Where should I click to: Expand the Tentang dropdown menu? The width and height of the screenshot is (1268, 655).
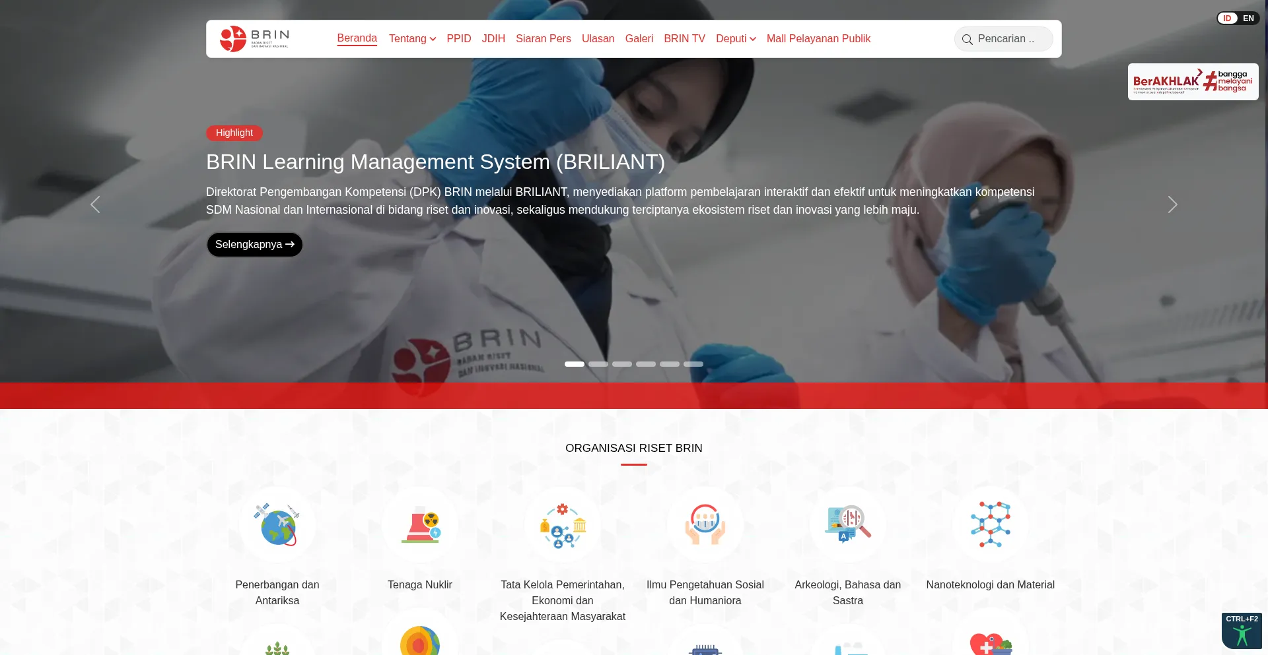(412, 39)
